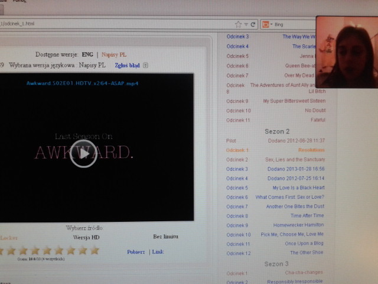
Task: Click the Sezon 2 heading text
Action: point(277,131)
